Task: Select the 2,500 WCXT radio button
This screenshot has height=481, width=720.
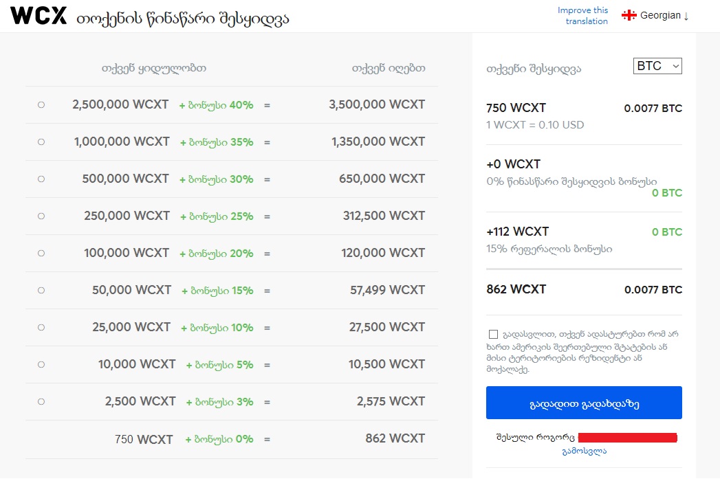Action: pyautogui.click(x=41, y=402)
